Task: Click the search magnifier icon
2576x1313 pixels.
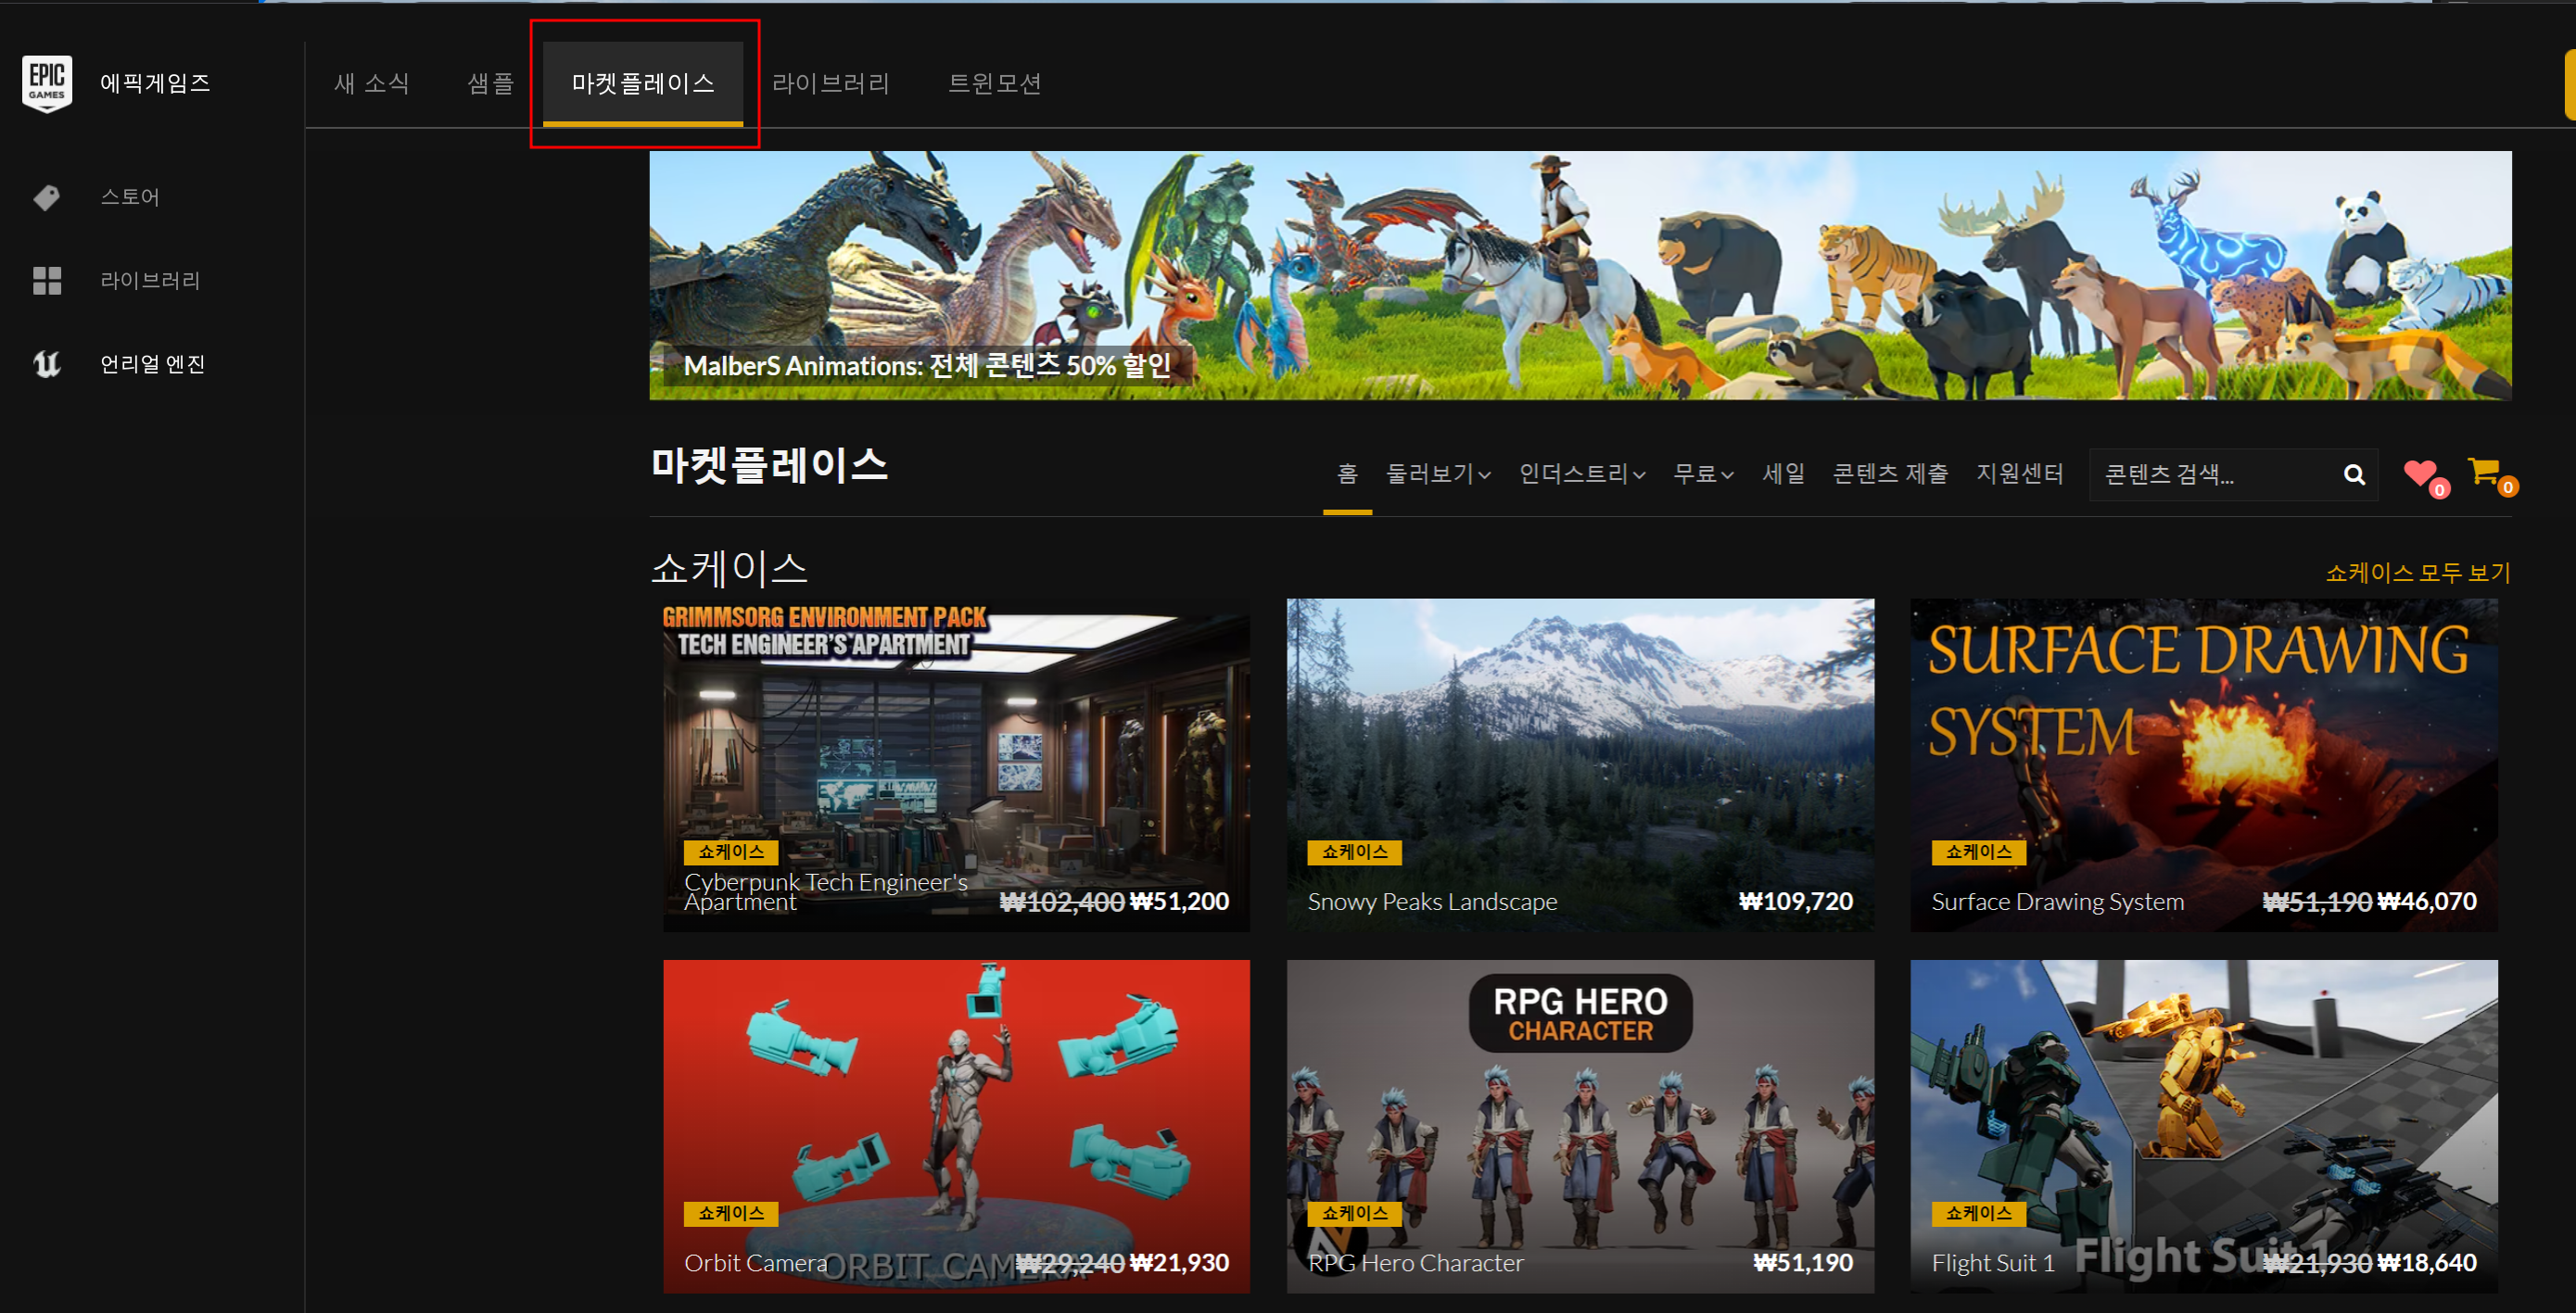Action: coord(2353,474)
